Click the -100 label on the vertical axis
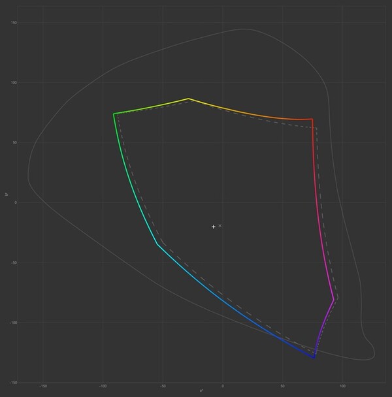 click(13, 323)
